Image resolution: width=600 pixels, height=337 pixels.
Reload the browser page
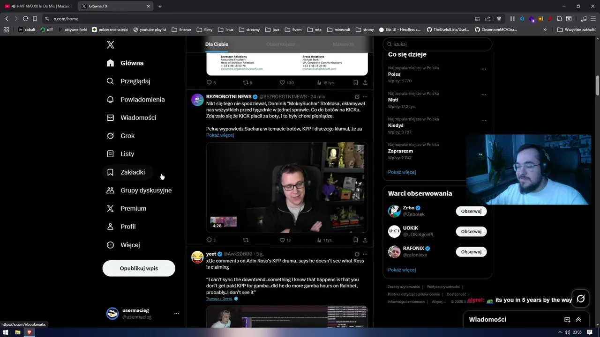click(x=25, y=19)
